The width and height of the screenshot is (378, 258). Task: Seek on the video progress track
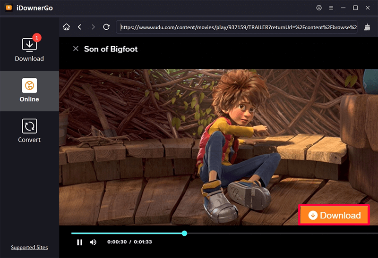(x=224, y=233)
